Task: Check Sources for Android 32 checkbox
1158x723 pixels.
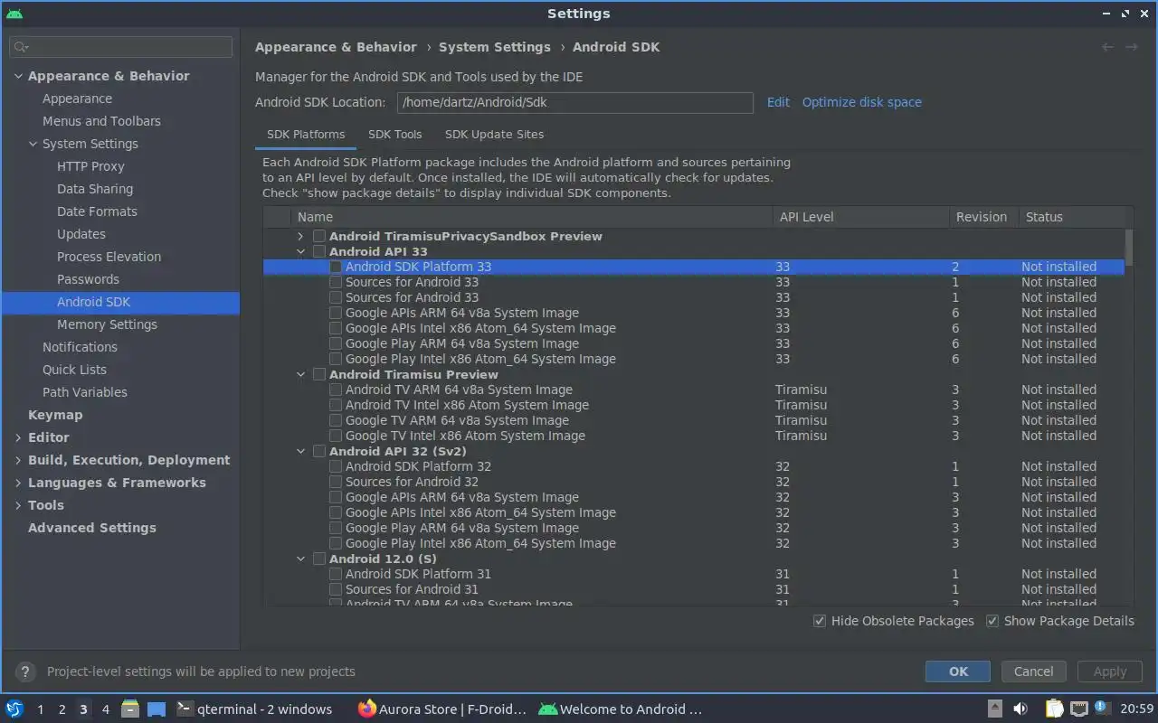Action: (336, 482)
